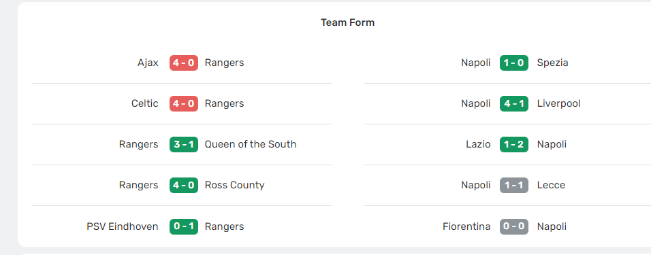This screenshot has width=651, height=255.
Task: Select the Lecce team name
Action: pos(551,185)
